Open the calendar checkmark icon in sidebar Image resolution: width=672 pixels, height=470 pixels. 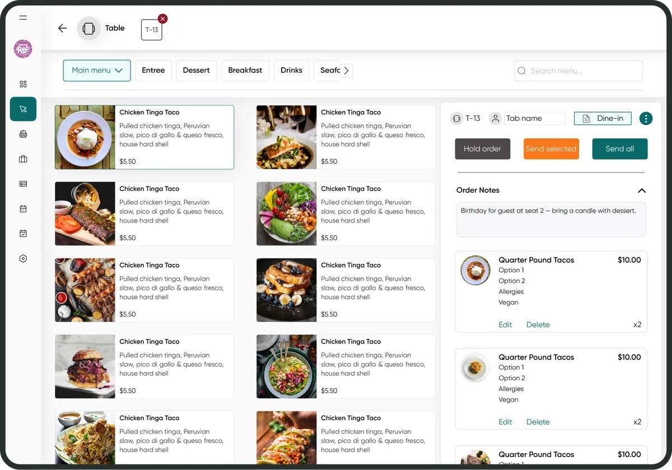23,234
